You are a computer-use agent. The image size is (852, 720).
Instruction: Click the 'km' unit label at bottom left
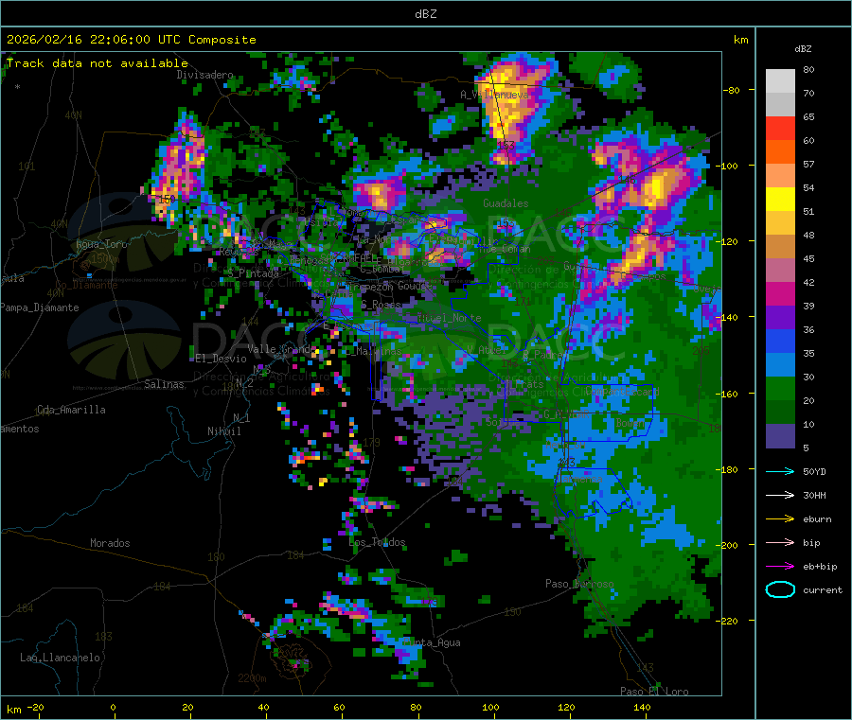click(13, 710)
